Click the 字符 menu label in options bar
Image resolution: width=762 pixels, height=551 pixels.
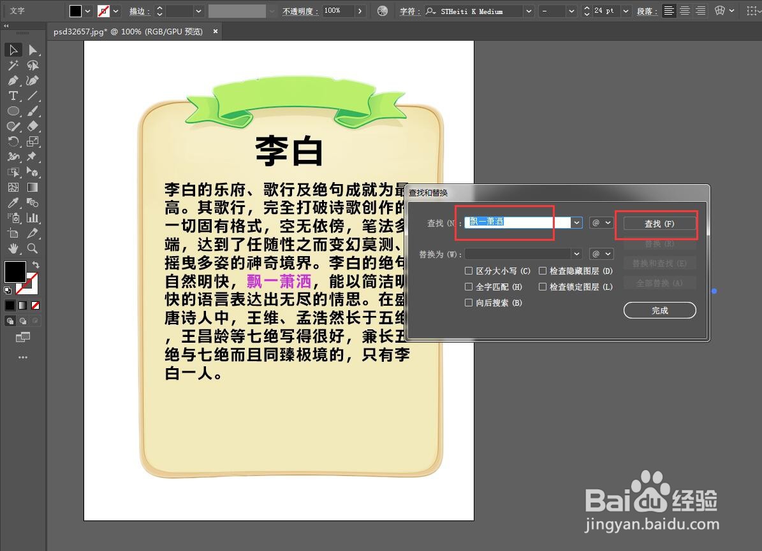(x=410, y=11)
